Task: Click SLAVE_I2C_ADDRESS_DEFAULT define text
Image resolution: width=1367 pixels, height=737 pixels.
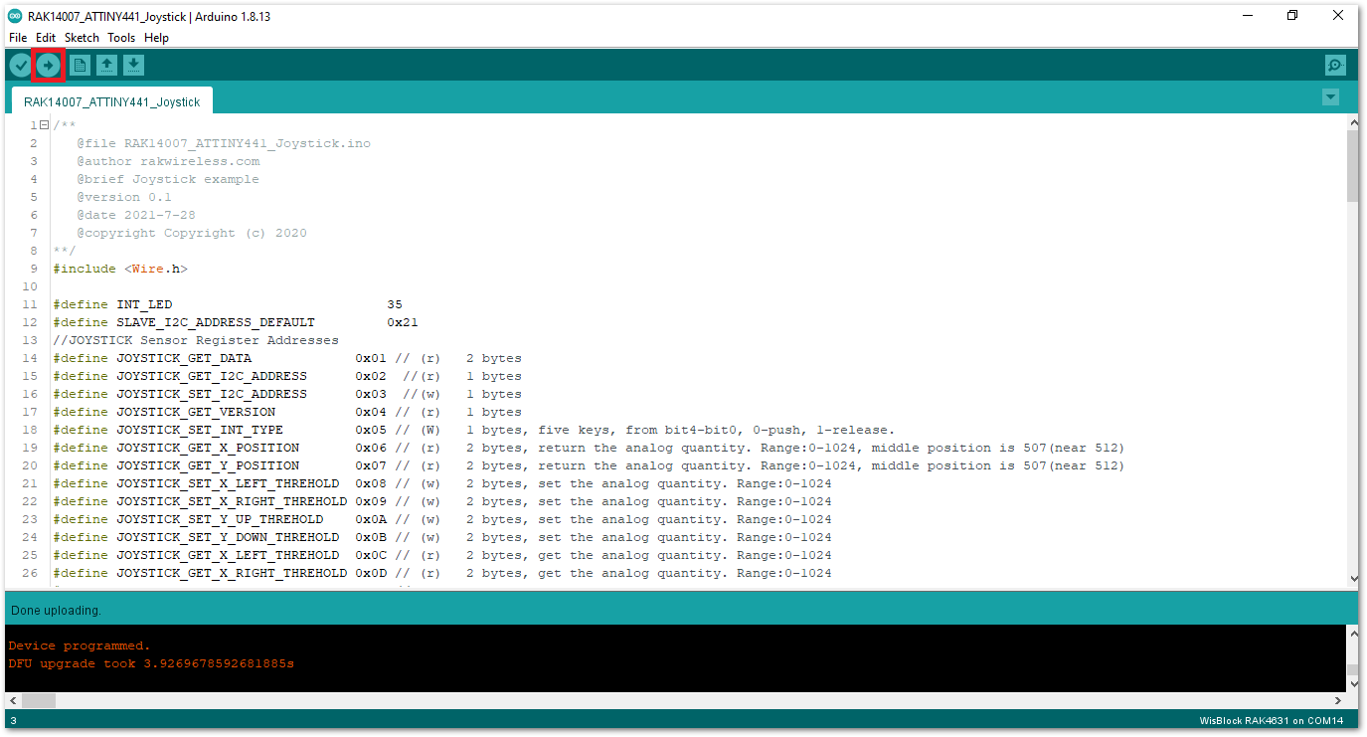Action: [216, 322]
